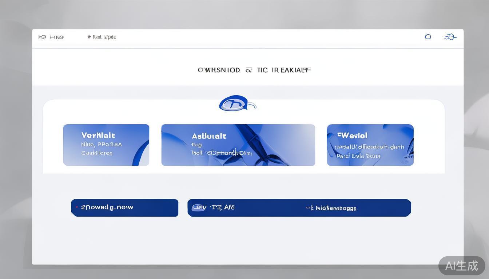Click the "Cuwklorog" line in the Vorhlalt card

(x=97, y=153)
